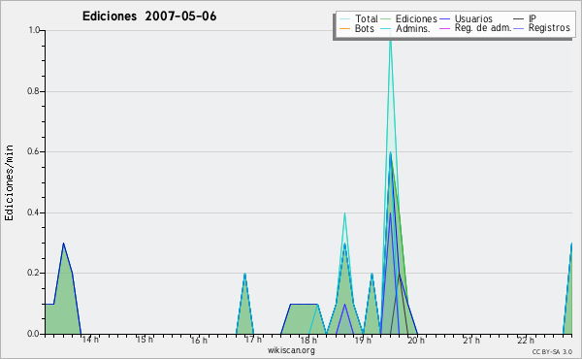This screenshot has height=359, width=582.
Task: Click the Registros legend label
Action: point(549,28)
